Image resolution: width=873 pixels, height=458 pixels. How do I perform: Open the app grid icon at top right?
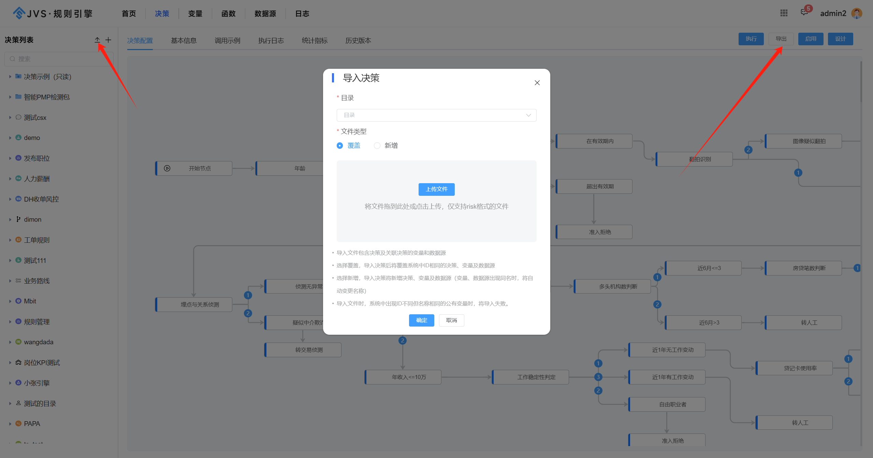coord(784,13)
